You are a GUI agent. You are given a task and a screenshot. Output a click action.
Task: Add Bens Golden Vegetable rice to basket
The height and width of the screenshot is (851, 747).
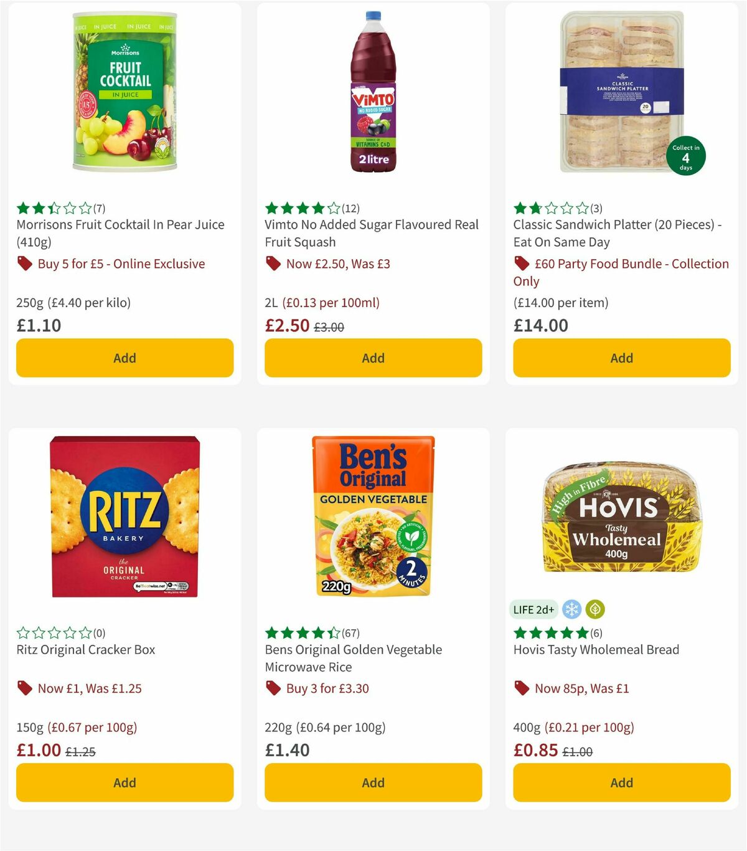(x=372, y=782)
